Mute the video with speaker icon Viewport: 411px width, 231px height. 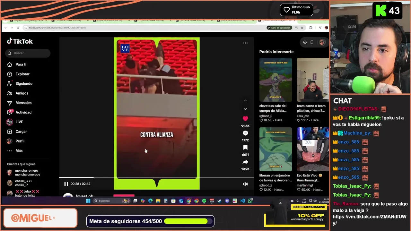coord(245,184)
